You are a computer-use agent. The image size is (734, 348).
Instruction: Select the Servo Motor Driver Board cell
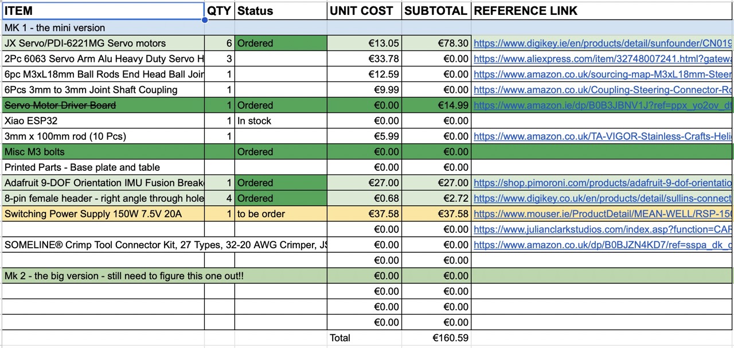103,105
